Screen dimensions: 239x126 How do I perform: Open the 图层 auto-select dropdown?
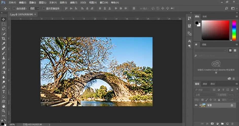tap(34, 9)
